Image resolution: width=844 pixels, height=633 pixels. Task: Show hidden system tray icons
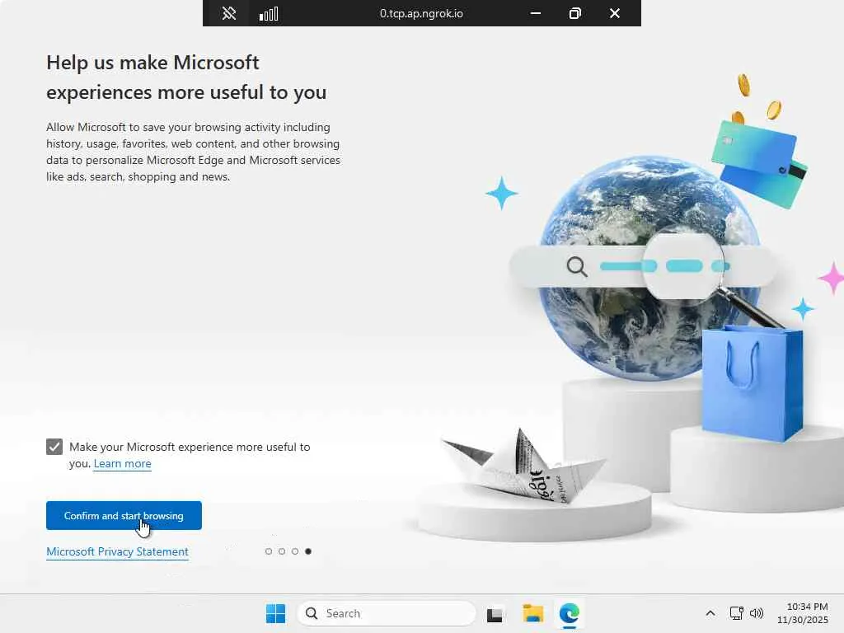710,613
